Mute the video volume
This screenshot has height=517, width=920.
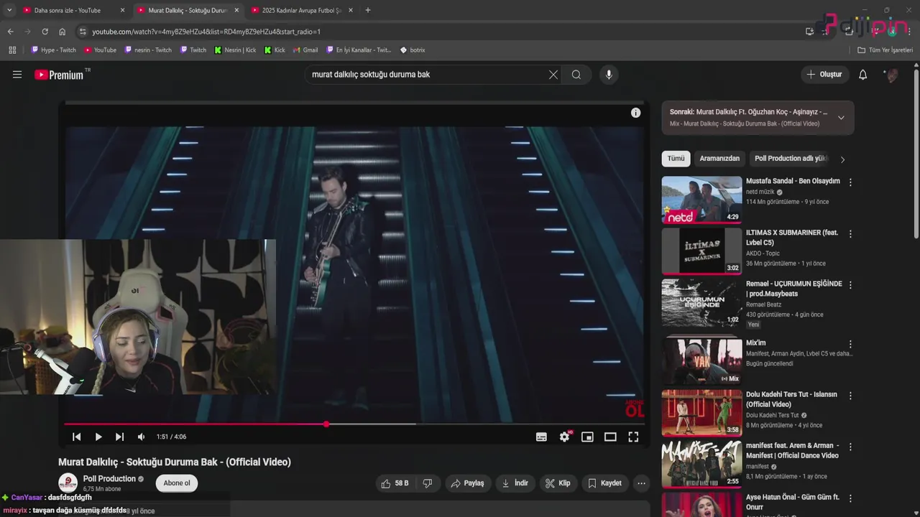141,437
